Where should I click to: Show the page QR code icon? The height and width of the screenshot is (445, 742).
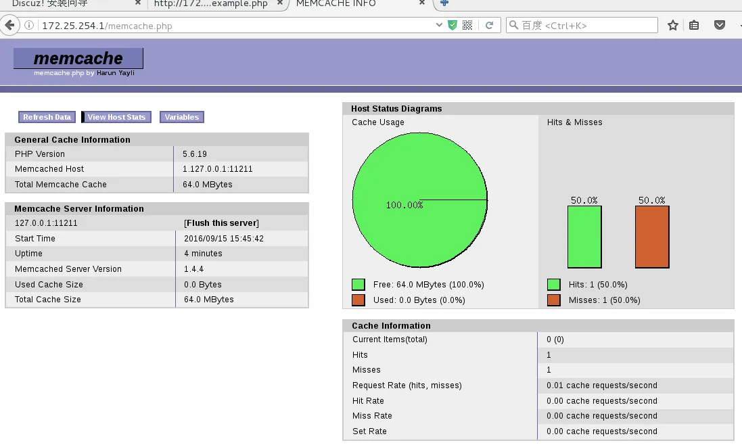tap(467, 25)
